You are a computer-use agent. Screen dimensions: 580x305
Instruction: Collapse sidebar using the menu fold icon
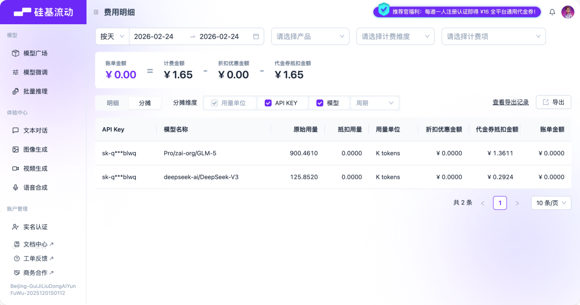point(96,12)
